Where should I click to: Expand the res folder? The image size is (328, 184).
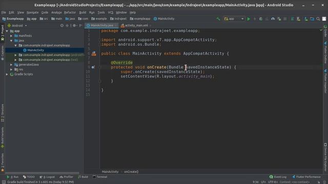11,70
